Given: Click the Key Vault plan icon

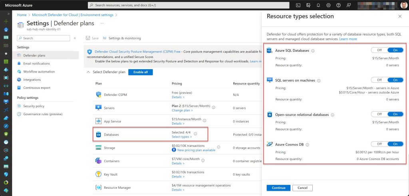Looking at the screenshot, I should point(99,174).
